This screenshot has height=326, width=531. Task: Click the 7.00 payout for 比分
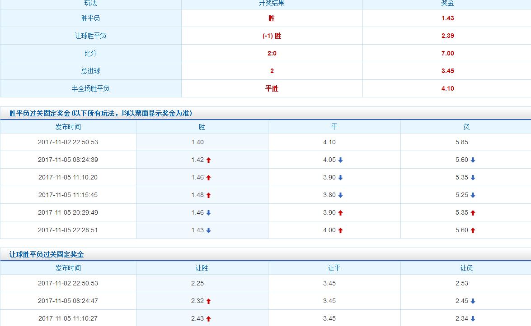446,53
